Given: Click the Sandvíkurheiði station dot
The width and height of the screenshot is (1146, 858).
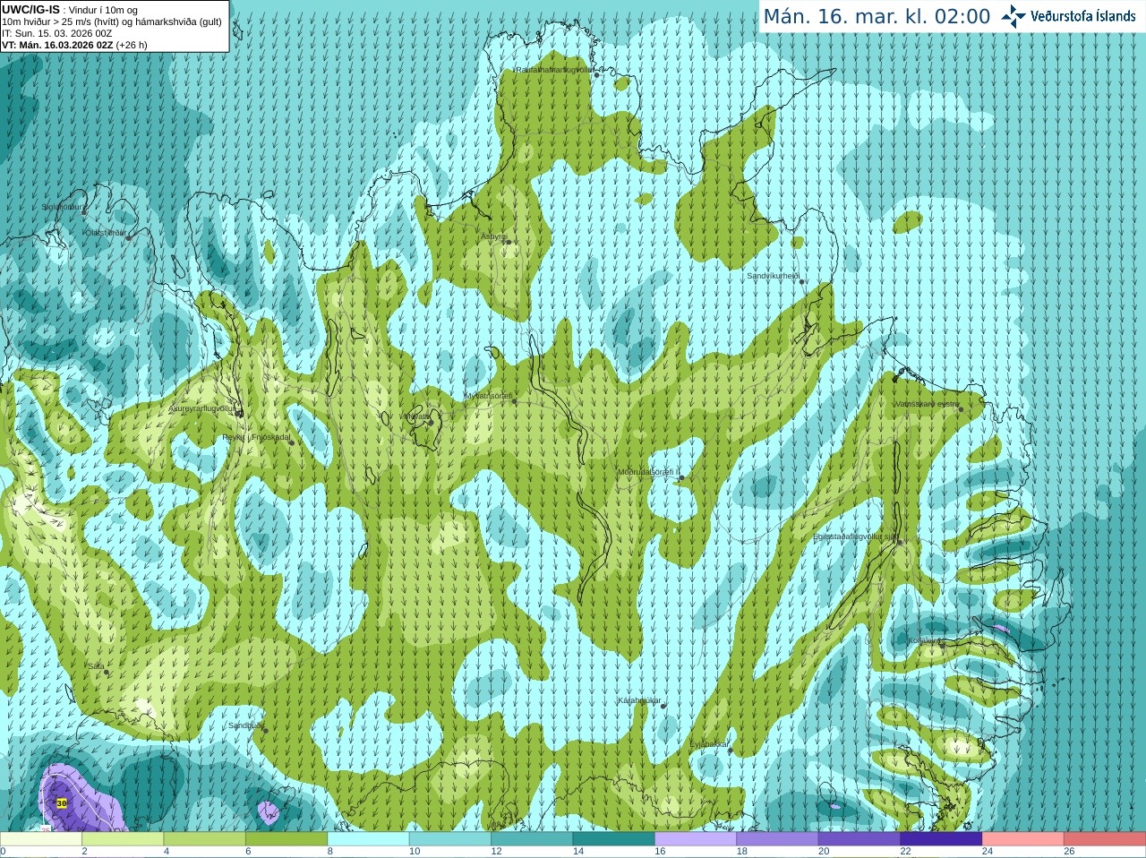Looking at the screenshot, I should (802, 282).
